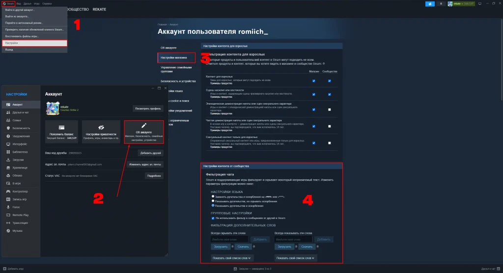The image size is (503, 273).
Task: Toggle store checkbox for Контент для взрослых
Action: point(313,81)
